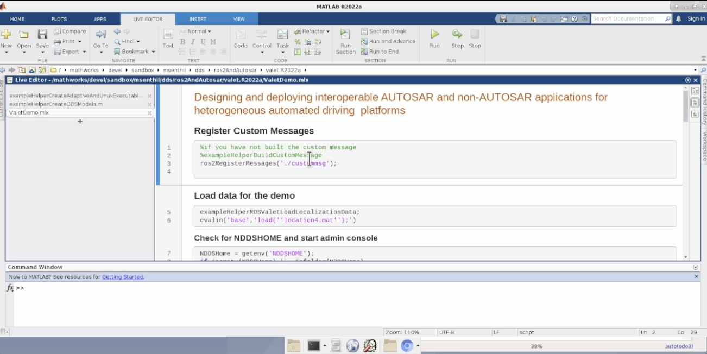Open the Normal text style dropdown
This screenshot has width=707, height=354.
195,31
